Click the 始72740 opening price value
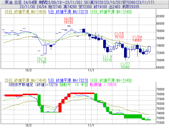169x129 pixels. coord(55,7)
